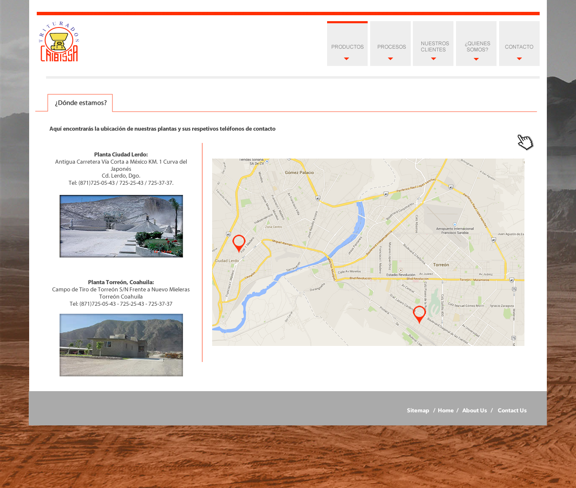
Task: Click 'Campo de Tiro de Torreón' address line
Action: coord(121,289)
